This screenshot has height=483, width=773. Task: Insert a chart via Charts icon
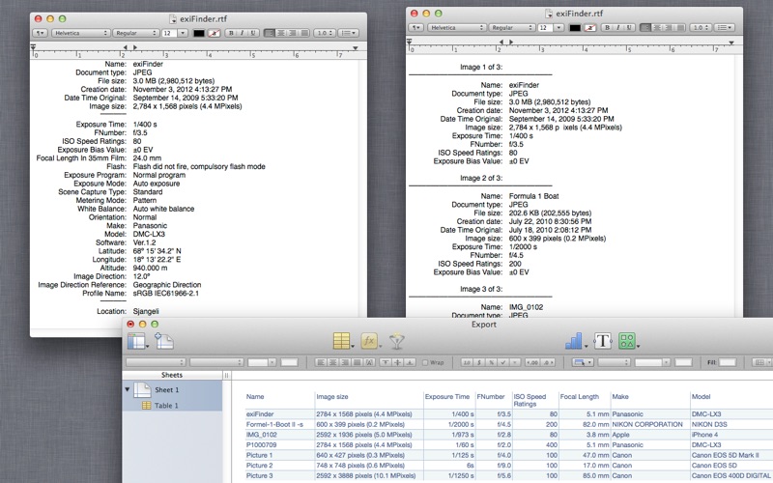click(x=575, y=341)
